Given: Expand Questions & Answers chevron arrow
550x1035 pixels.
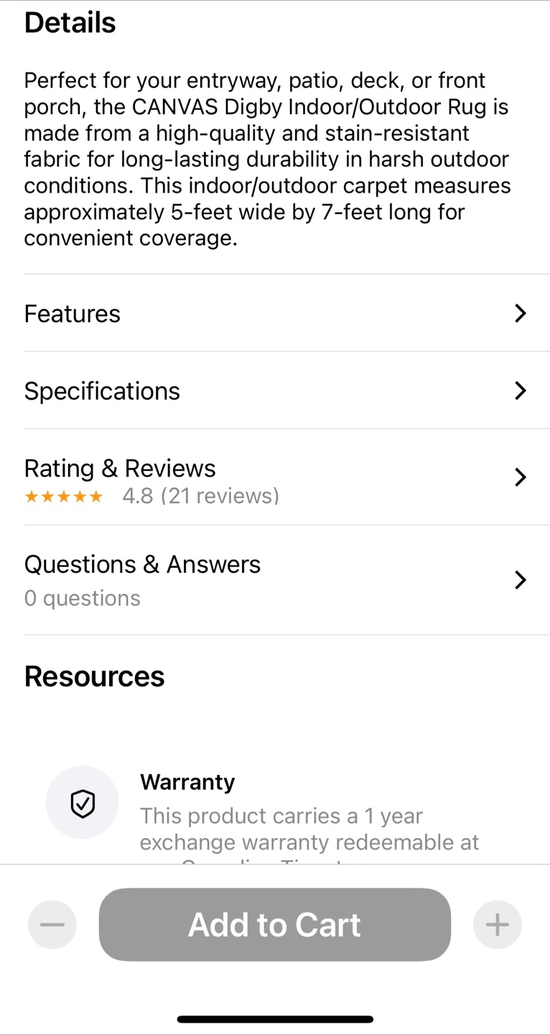Looking at the screenshot, I should (x=521, y=580).
